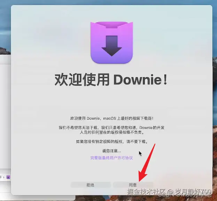
Task: Click the 同意 (Agree) button
Action: [x=133, y=185]
